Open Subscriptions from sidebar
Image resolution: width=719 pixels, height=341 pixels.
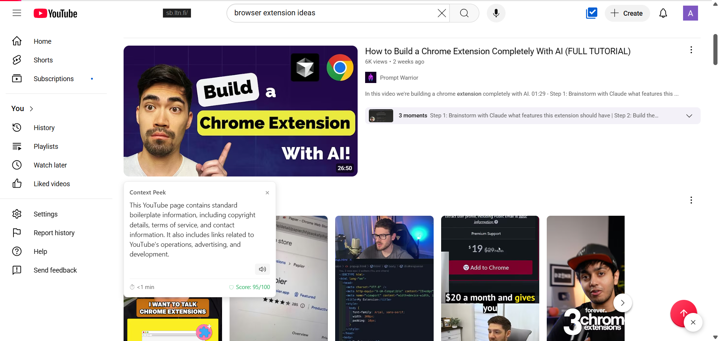tap(56, 79)
